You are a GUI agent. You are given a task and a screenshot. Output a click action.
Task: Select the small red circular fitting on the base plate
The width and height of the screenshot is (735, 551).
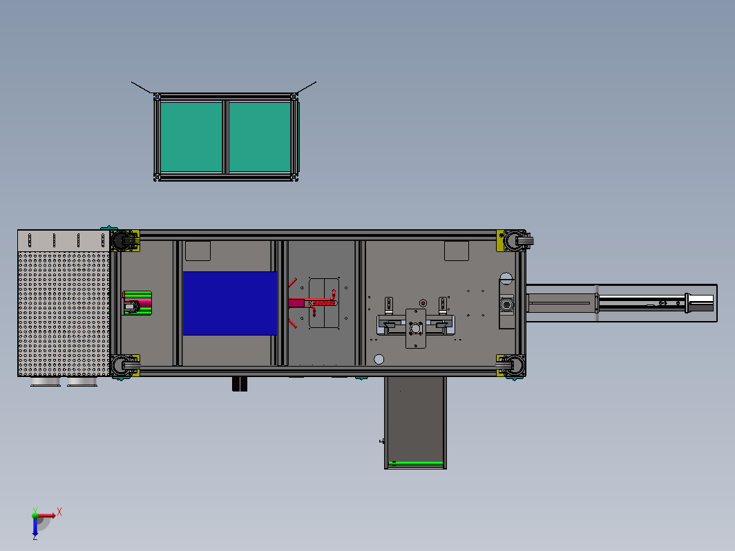click(x=423, y=303)
